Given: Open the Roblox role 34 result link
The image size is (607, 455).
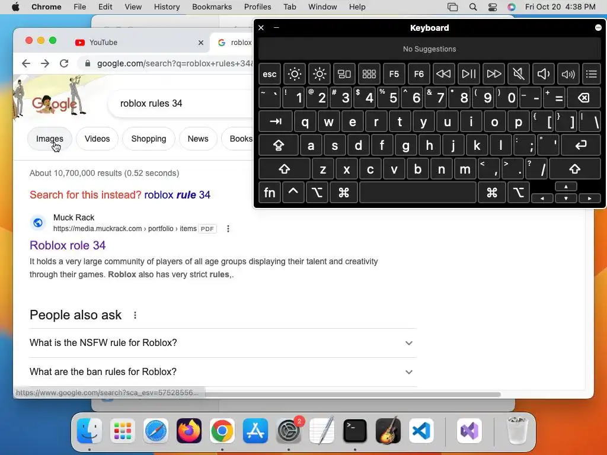Looking at the screenshot, I should coord(68,245).
